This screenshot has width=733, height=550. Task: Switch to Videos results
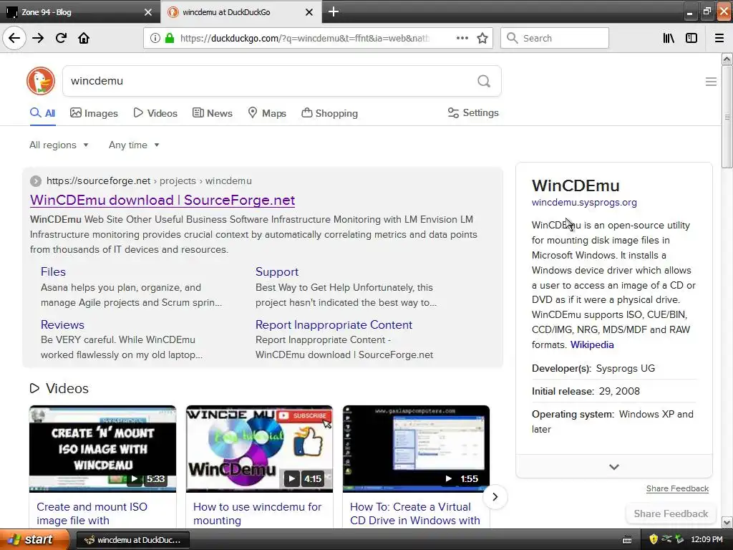(x=155, y=113)
